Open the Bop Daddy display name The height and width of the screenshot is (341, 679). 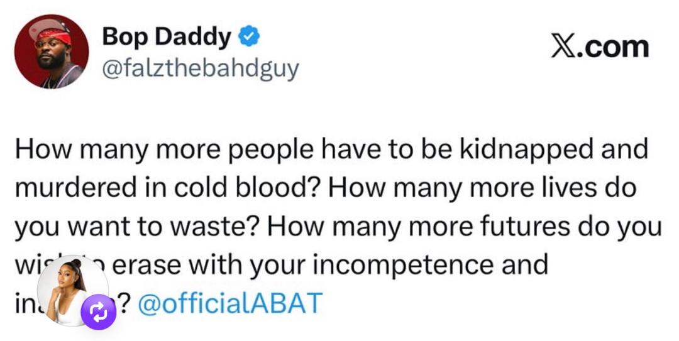point(167,39)
